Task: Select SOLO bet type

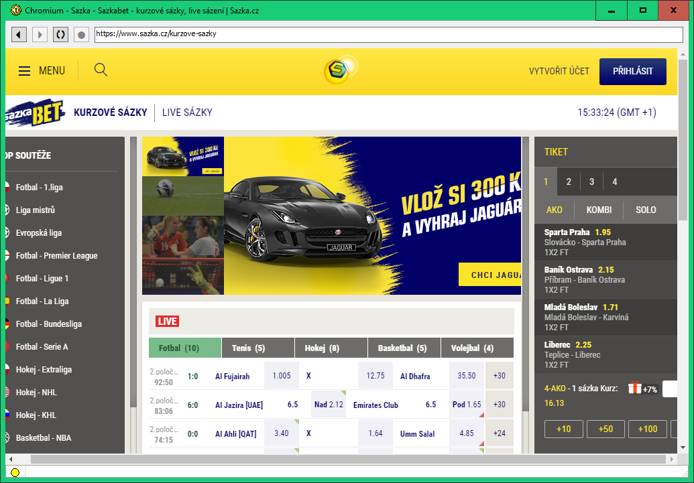Action: tap(646, 210)
